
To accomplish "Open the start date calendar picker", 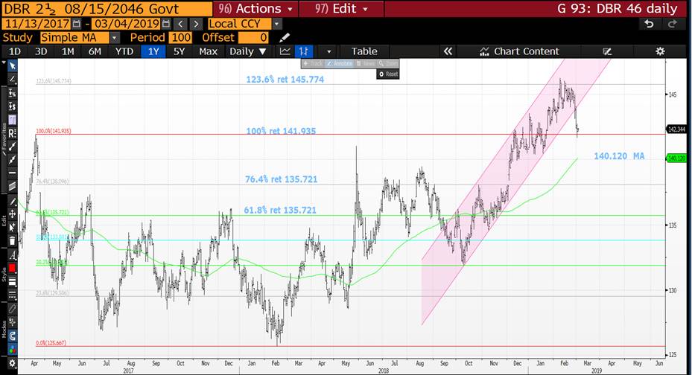I will [x=76, y=24].
